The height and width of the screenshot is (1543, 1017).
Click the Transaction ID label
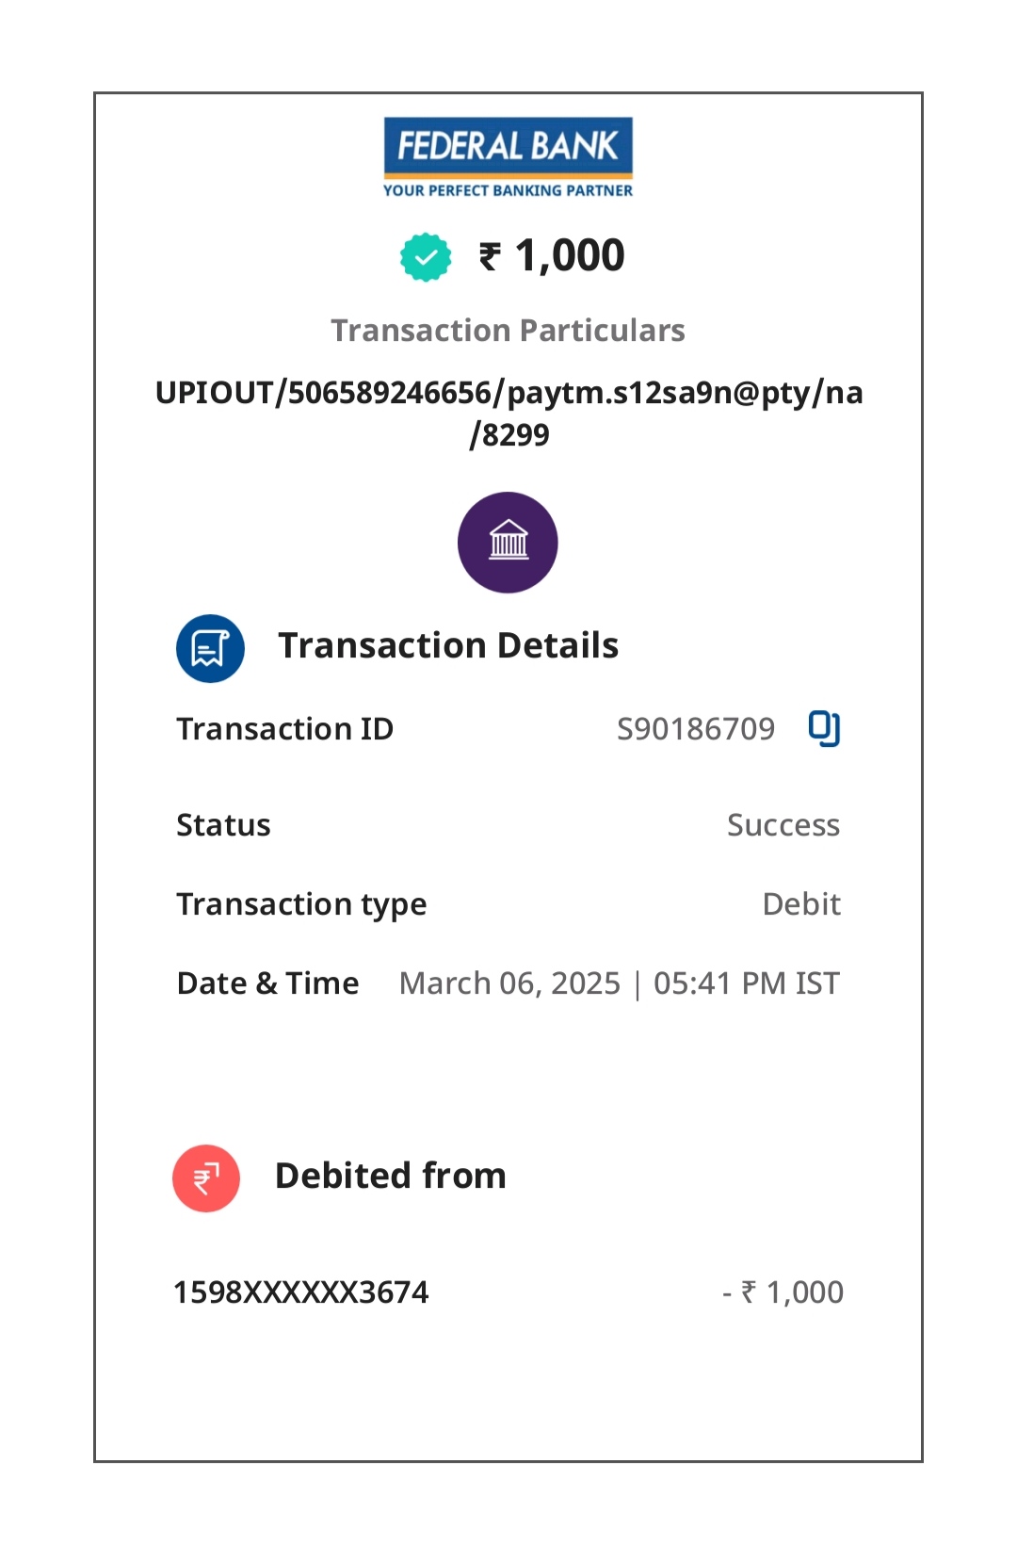point(284,729)
